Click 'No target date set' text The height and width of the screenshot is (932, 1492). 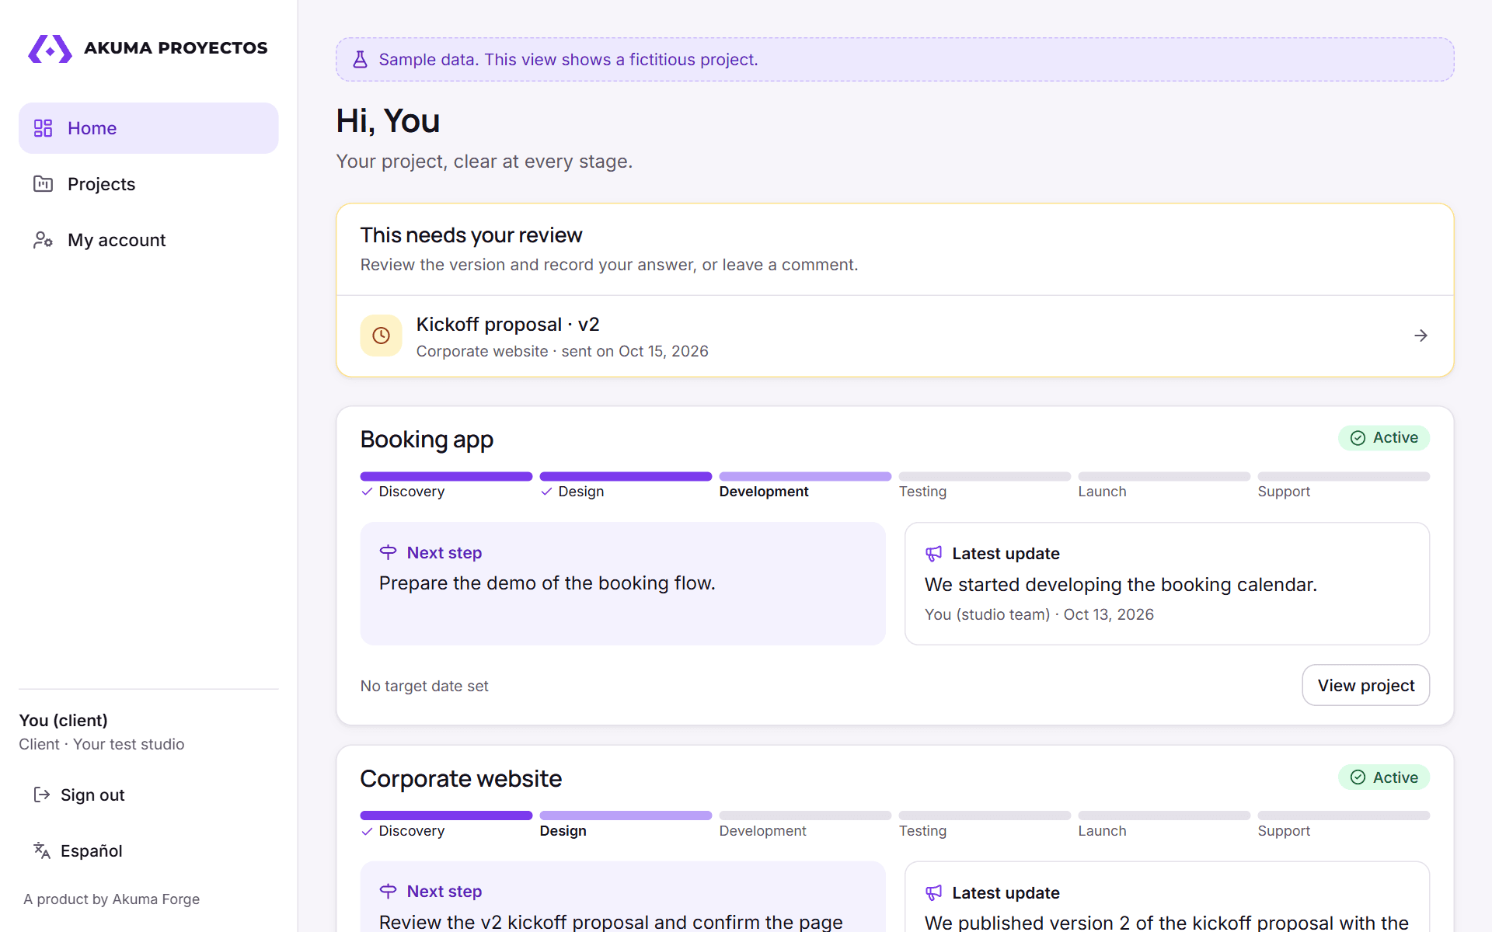point(424,686)
